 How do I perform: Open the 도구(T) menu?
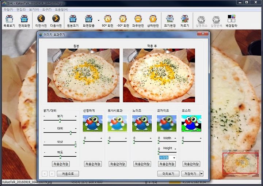[47, 10]
